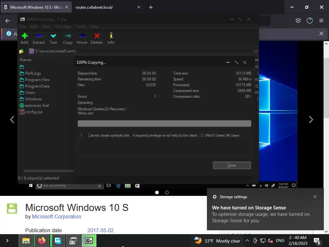The width and height of the screenshot is (329, 247).
Task: Open the Microsoft Corporation link
Action: pos(57,216)
